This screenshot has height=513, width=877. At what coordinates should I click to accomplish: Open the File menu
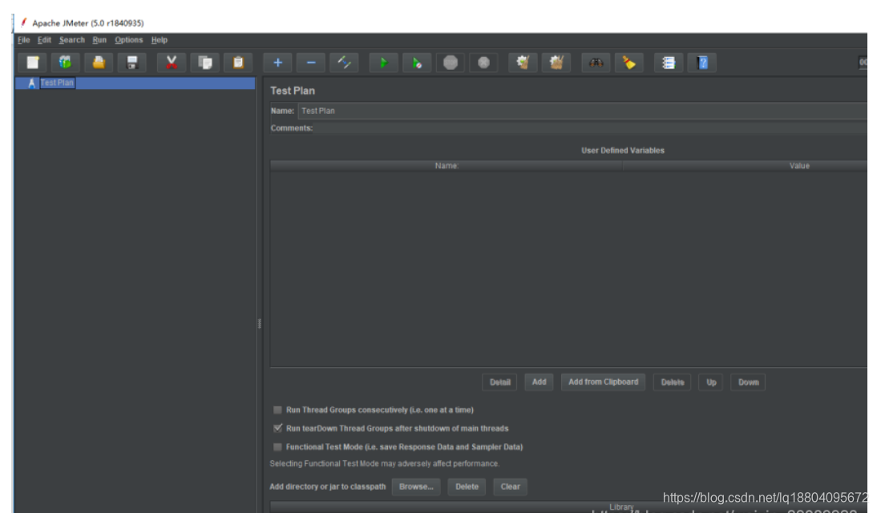23,40
